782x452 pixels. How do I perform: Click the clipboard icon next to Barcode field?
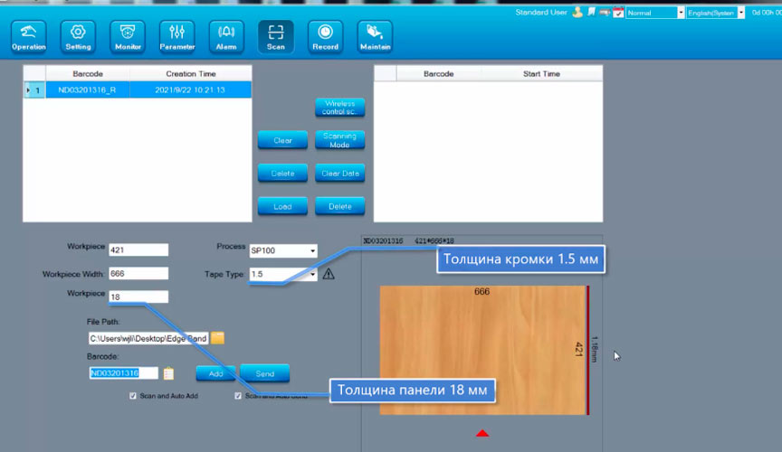click(168, 372)
